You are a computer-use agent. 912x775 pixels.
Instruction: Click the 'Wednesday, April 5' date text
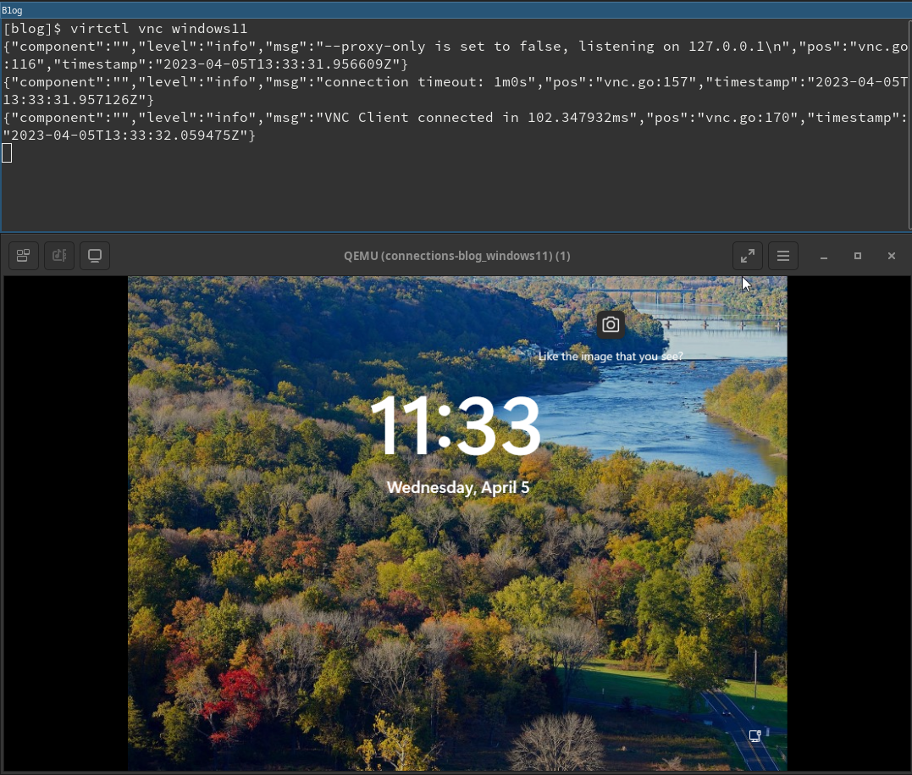pos(458,488)
